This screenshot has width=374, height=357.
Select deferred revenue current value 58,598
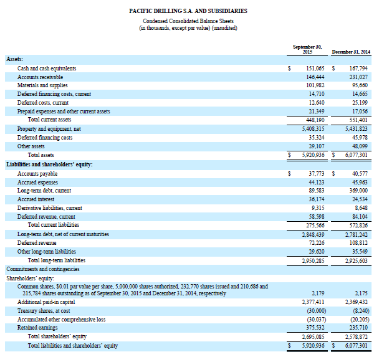[317, 217]
